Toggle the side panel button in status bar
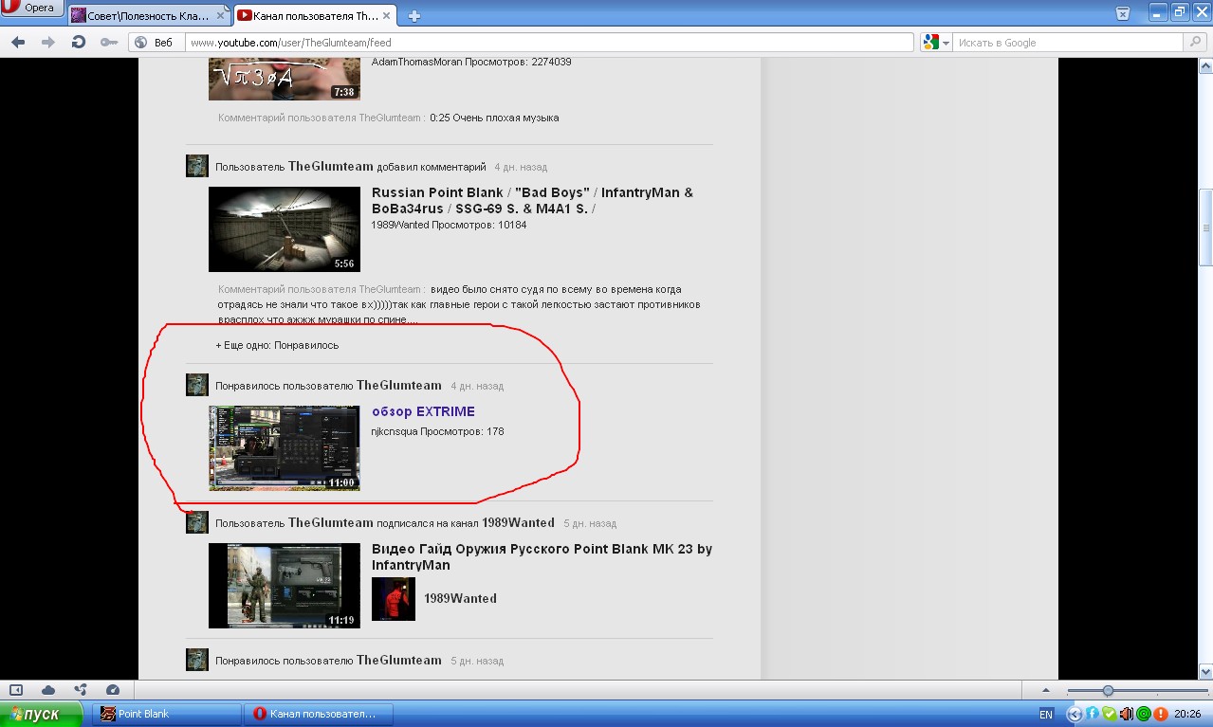 (16, 690)
